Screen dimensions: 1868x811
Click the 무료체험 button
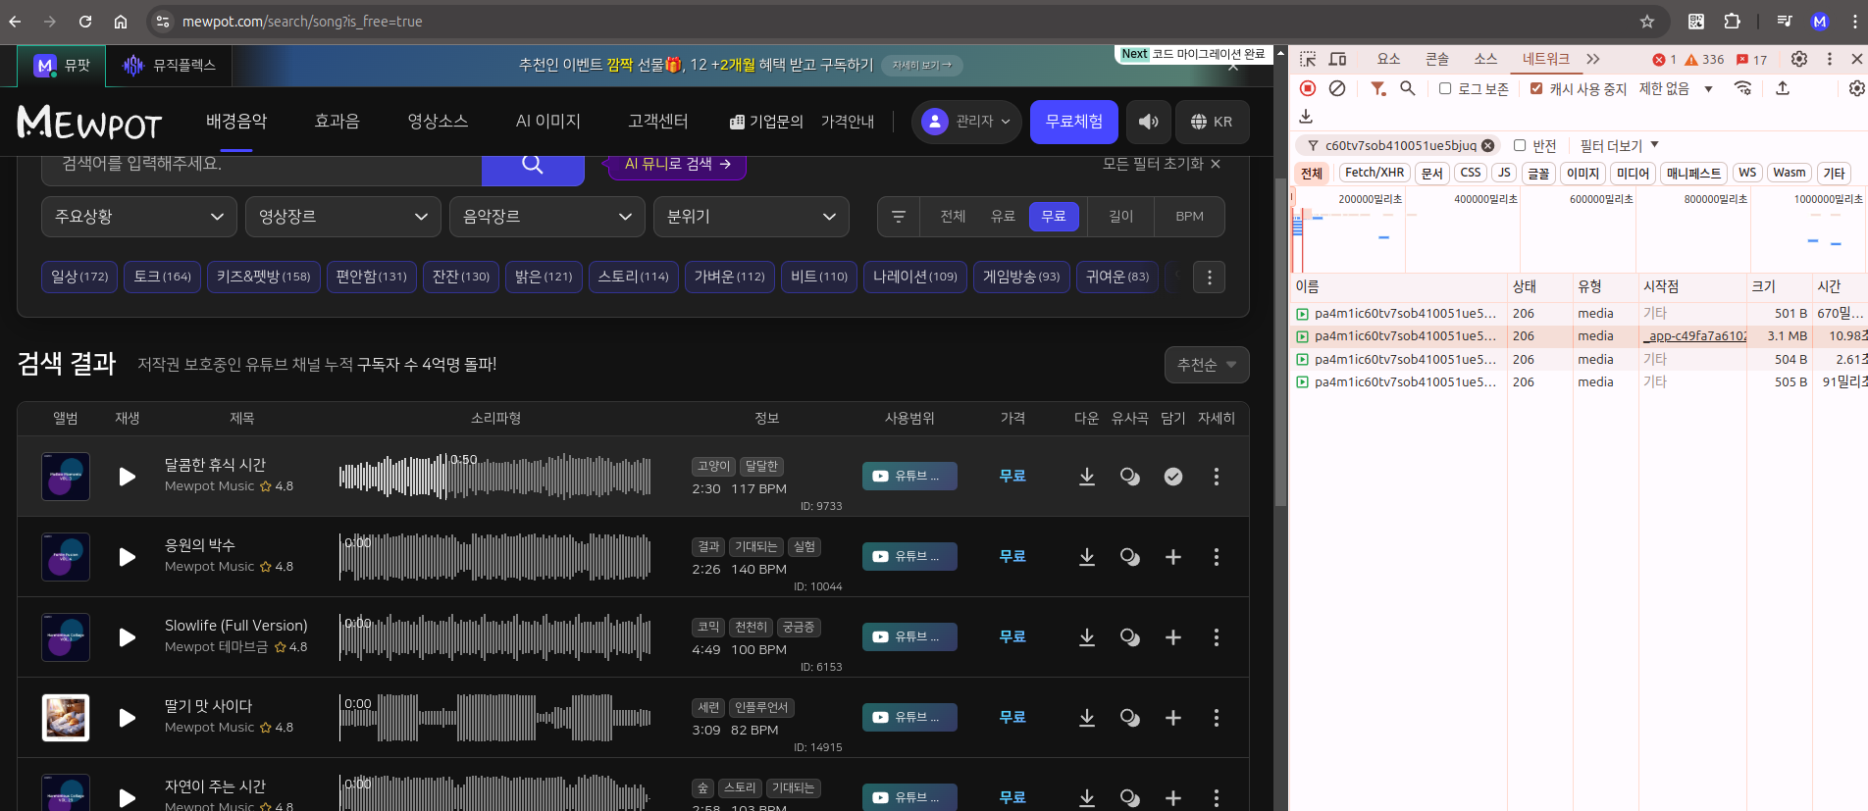coord(1073,122)
